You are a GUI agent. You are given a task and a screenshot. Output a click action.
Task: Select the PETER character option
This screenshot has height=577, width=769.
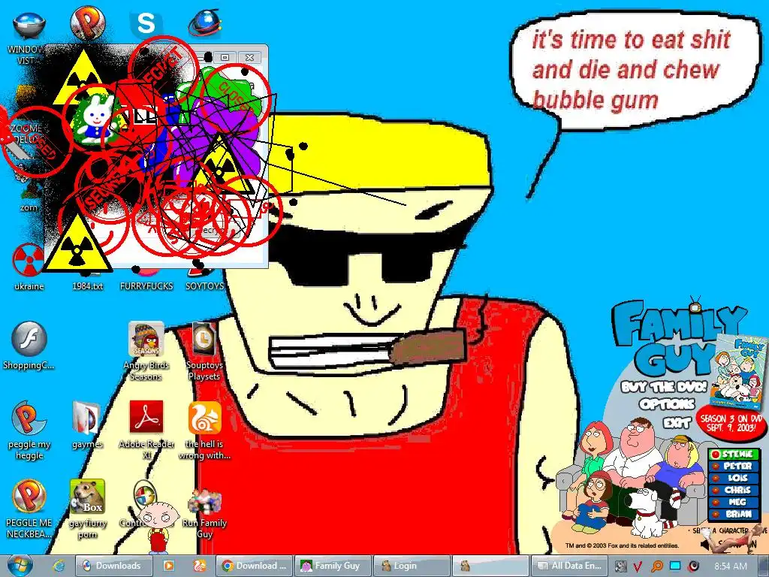(x=734, y=466)
